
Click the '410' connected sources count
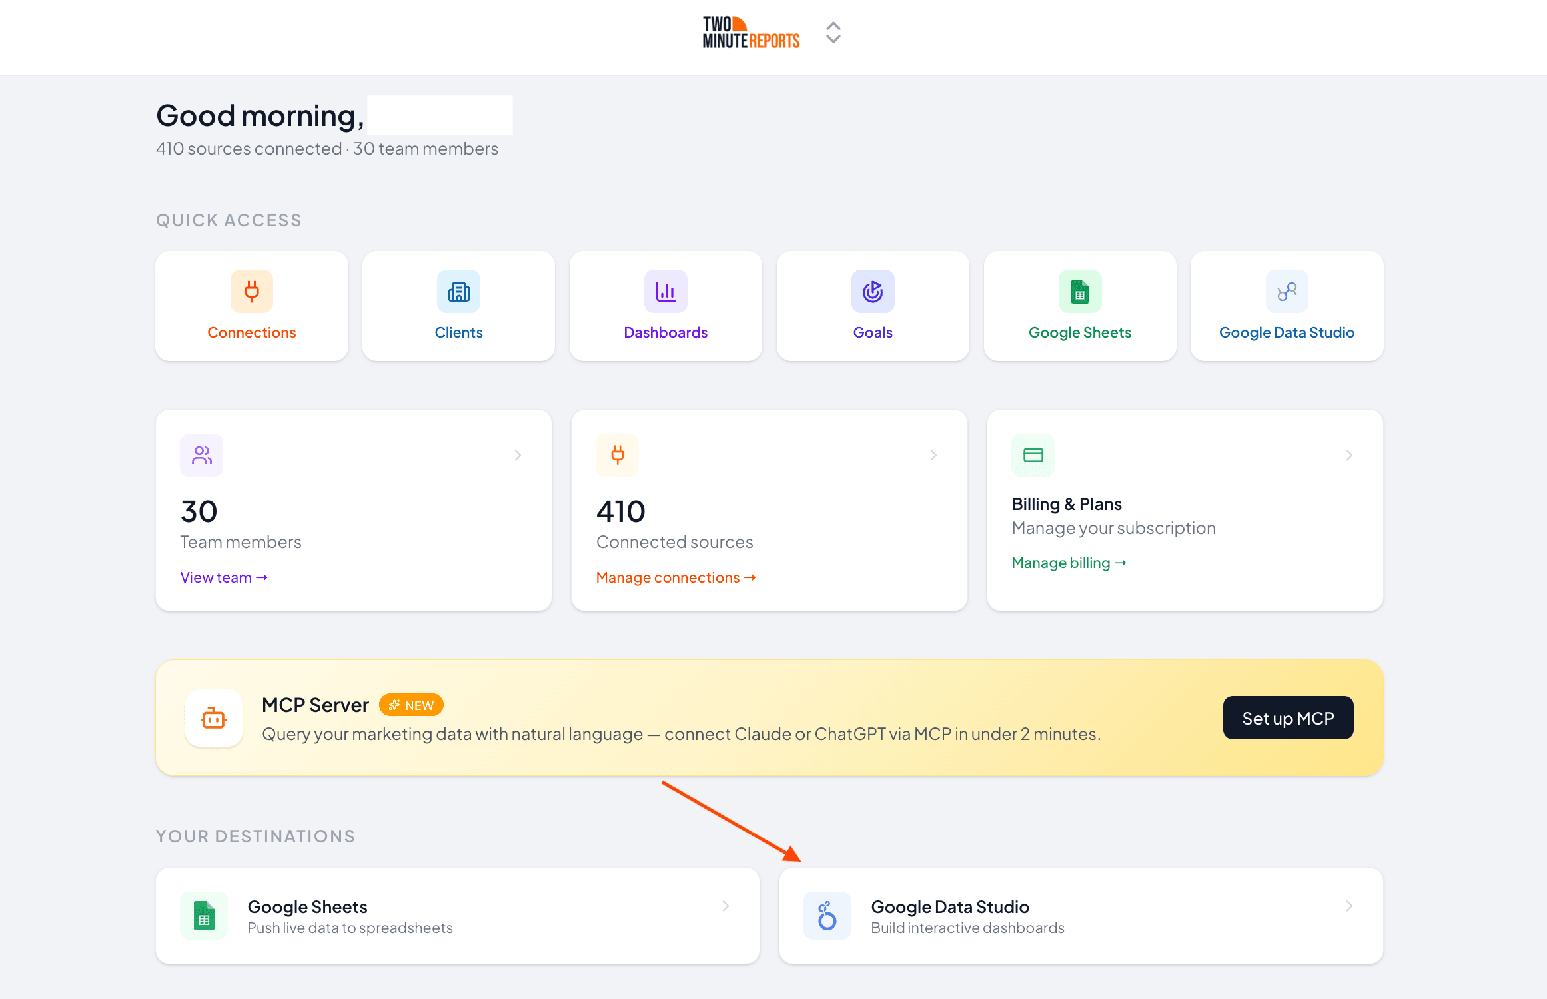tap(621, 511)
